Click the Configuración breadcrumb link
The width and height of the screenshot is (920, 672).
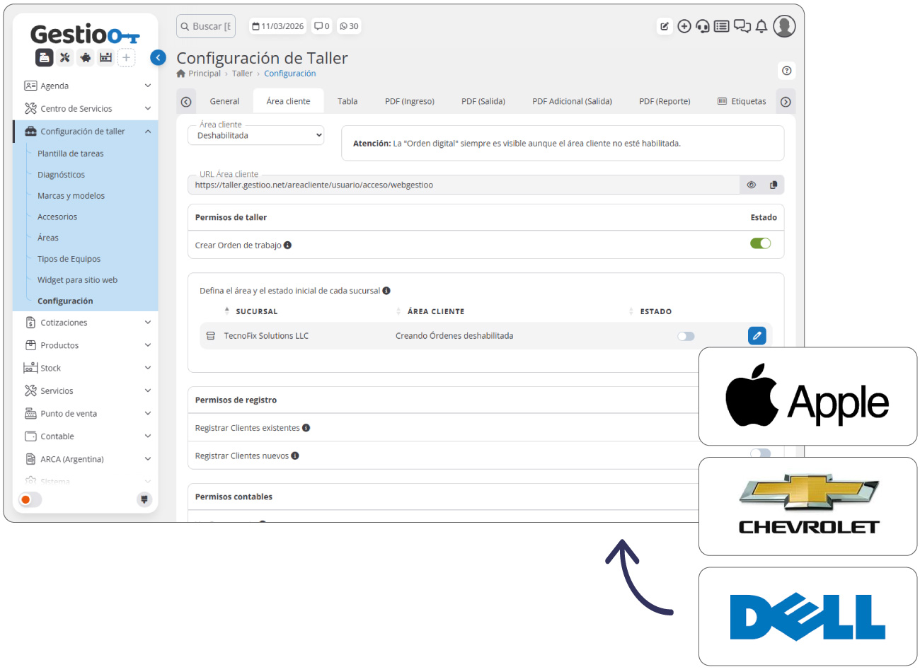coord(290,74)
